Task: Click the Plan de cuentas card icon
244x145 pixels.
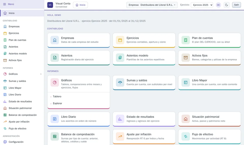Action: pyautogui.click(x=186, y=40)
